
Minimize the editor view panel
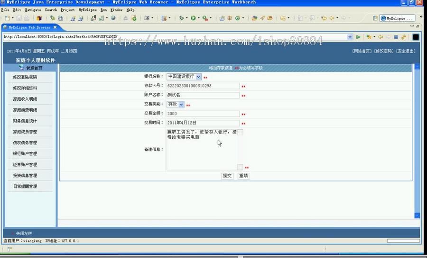click(x=412, y=26)
